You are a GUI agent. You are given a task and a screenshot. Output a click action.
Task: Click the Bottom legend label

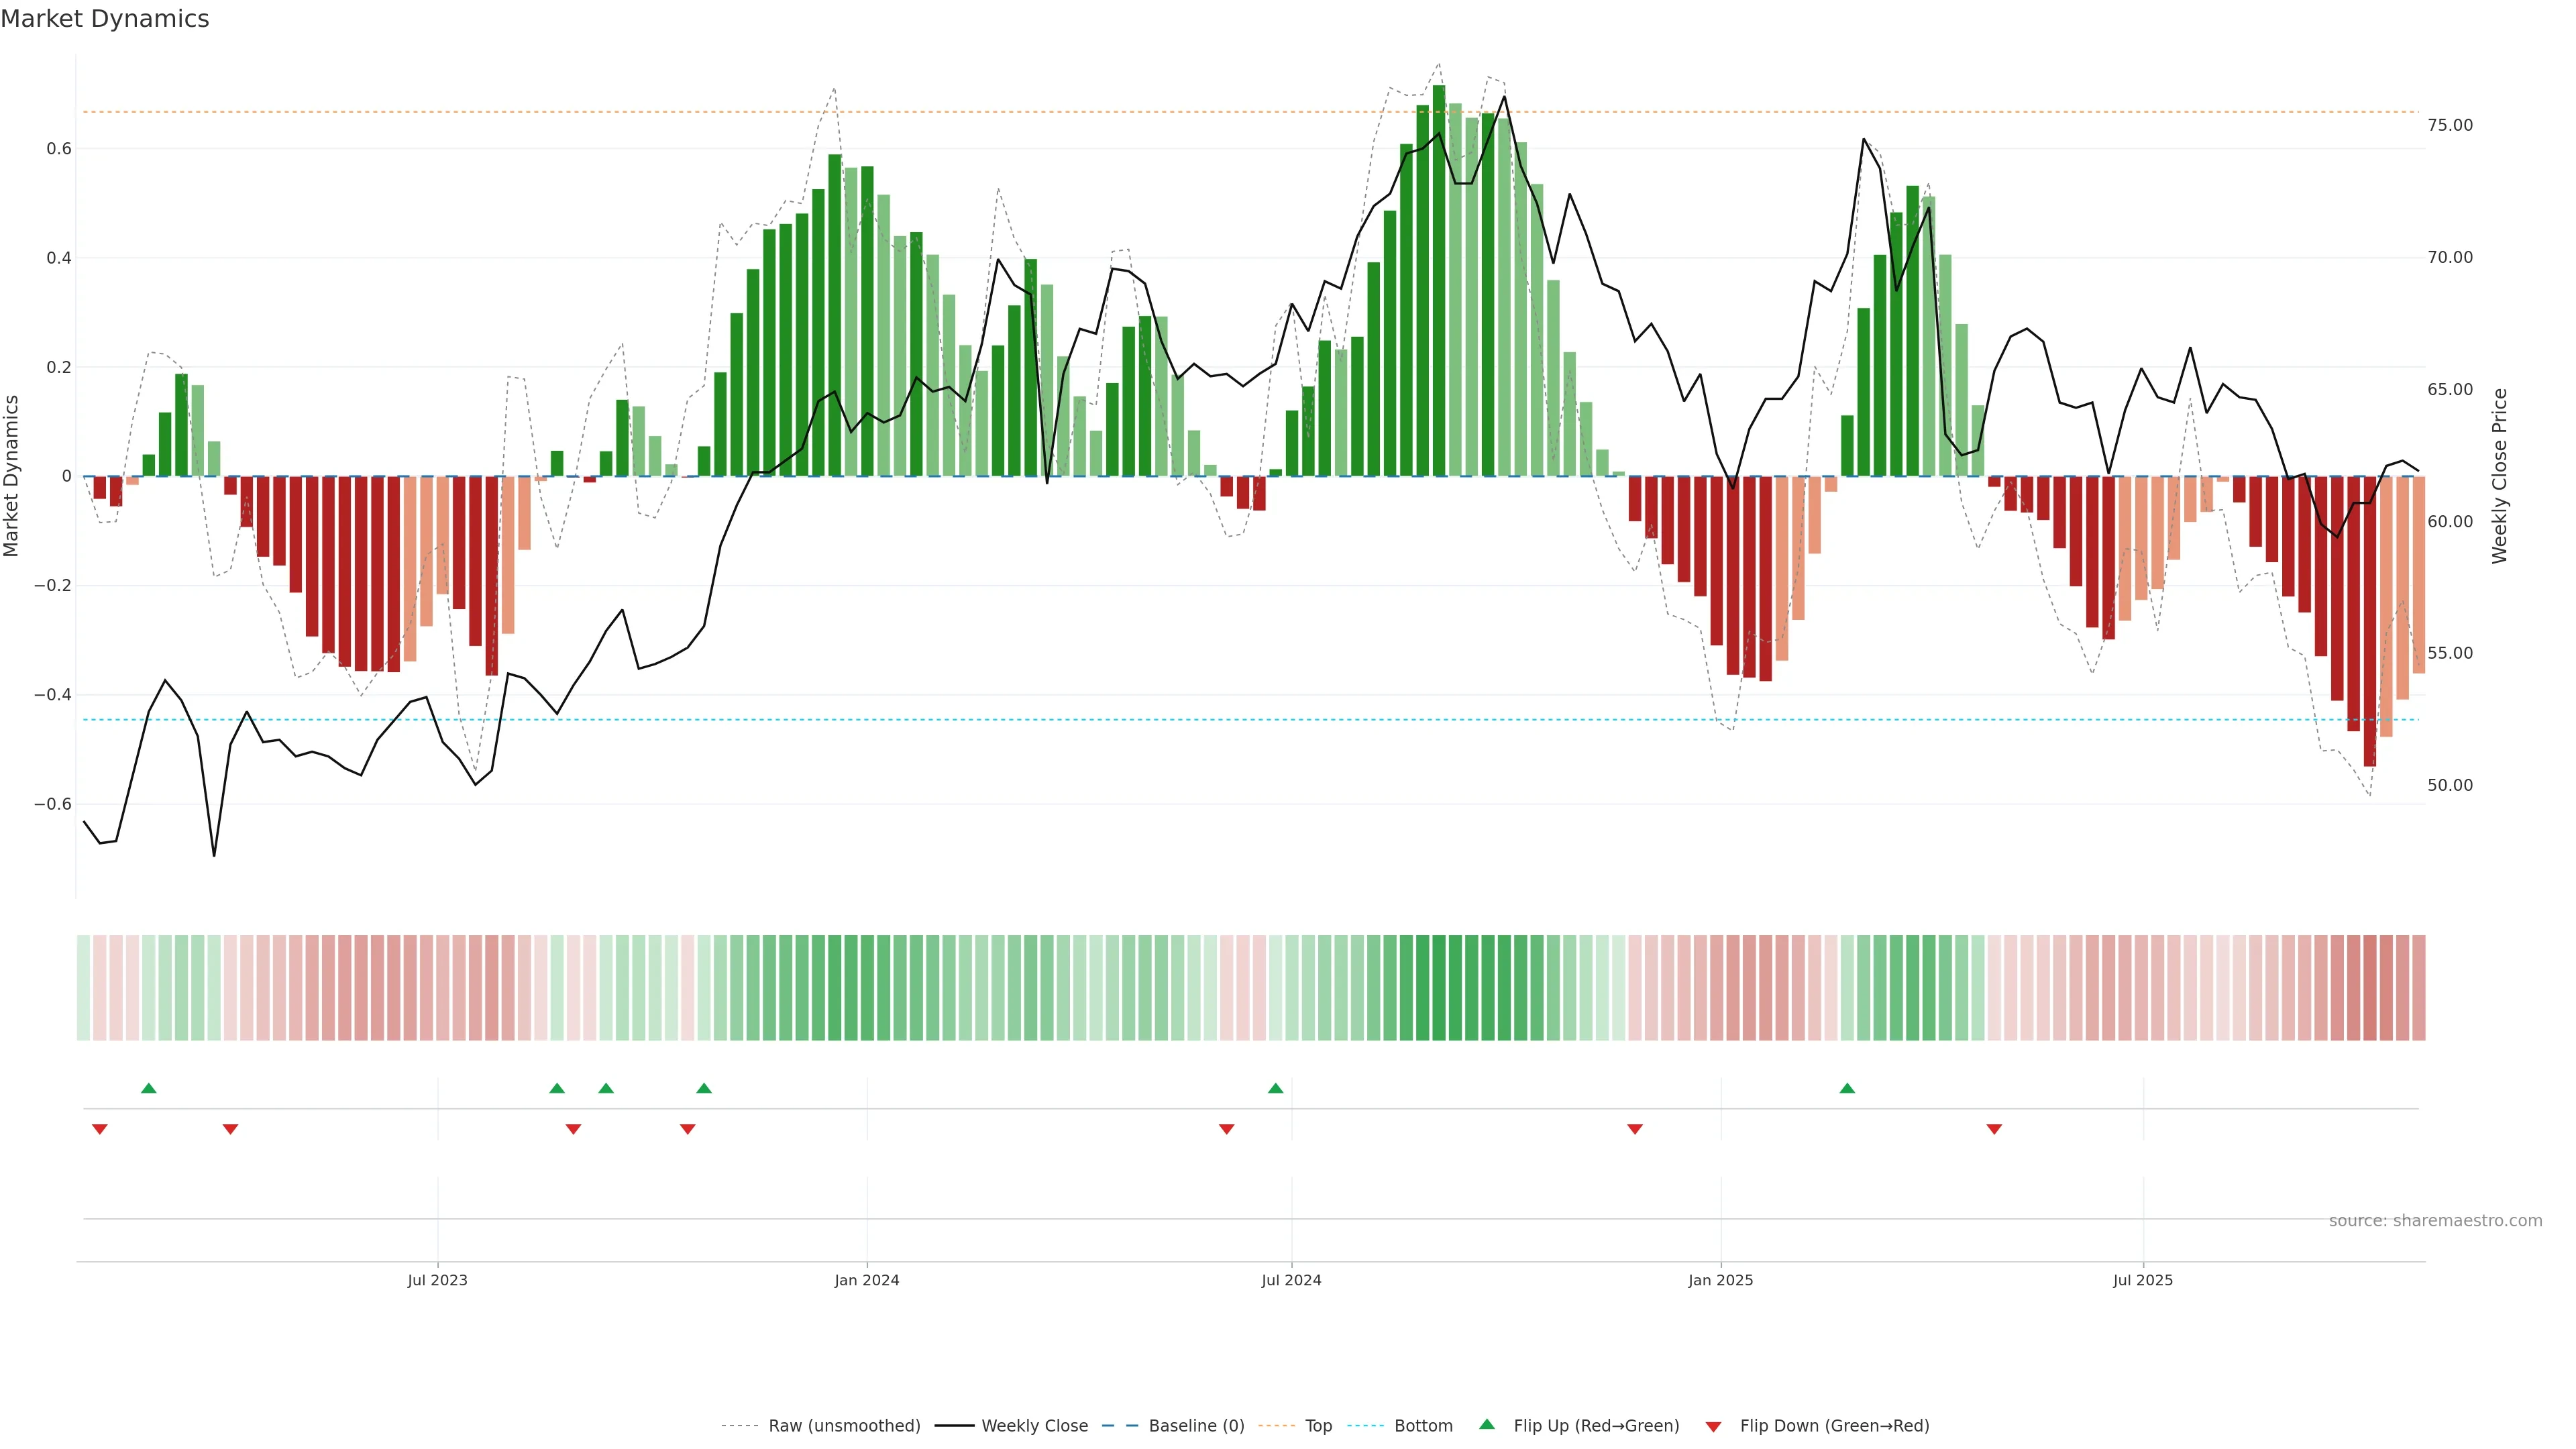(1423, 1426)
